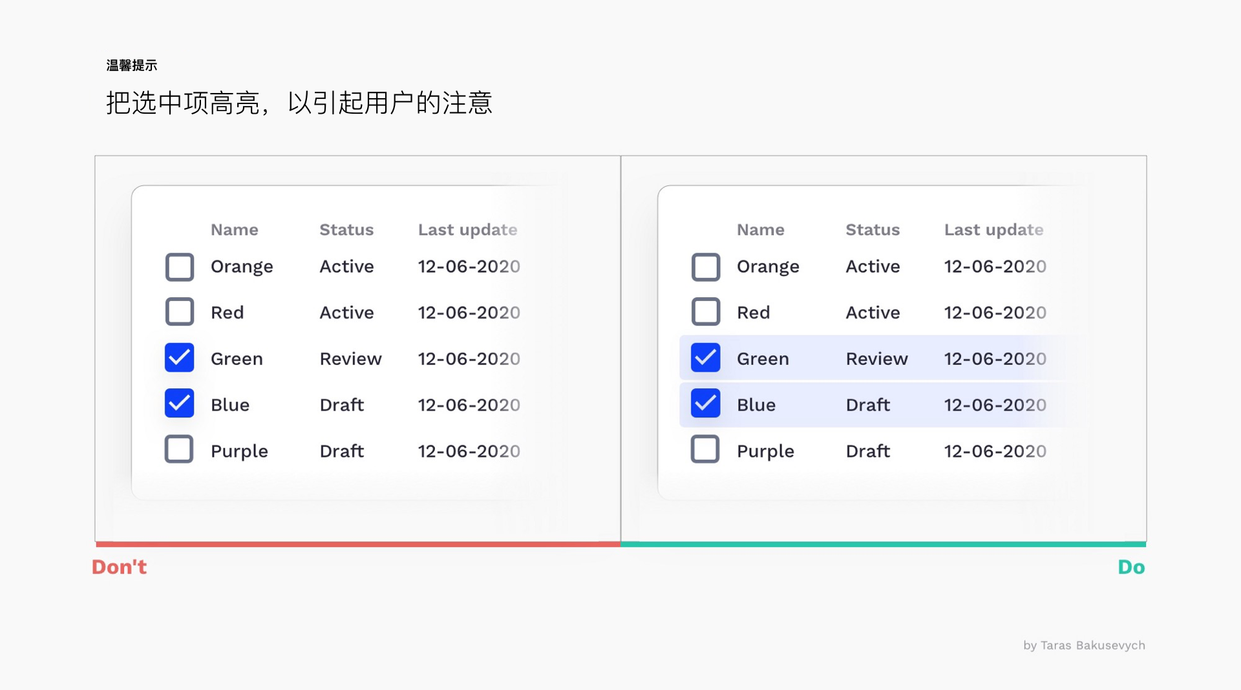Click Draft status of Purple row in Do table

(868, 451)
